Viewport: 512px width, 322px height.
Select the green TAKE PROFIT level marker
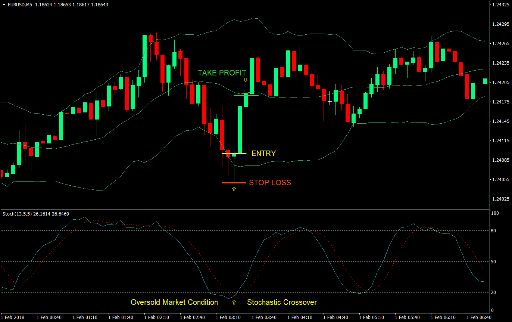[x=246, y=95]
